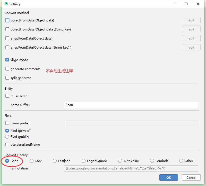Select Jack as convert library

[x=32, y=161]
